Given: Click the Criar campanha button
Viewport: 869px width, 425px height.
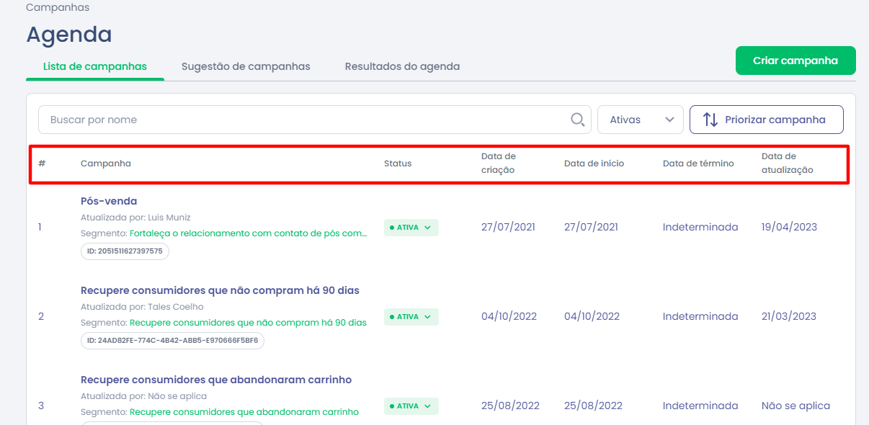Looking at the screenshot, I should (796, 61).
